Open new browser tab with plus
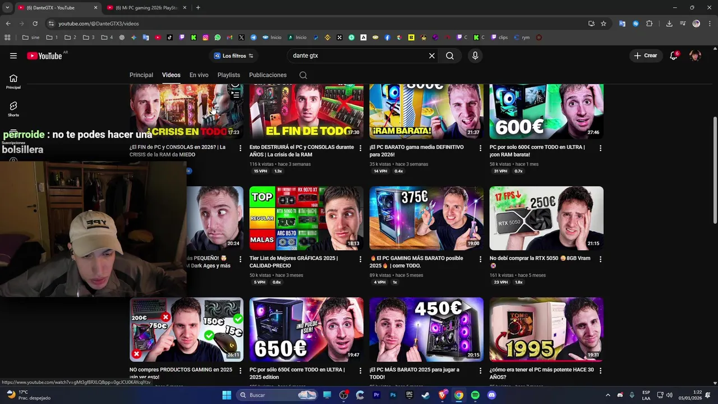Image resolution: width=718 pixels, height=404 pixels. (x=198, y=8)
